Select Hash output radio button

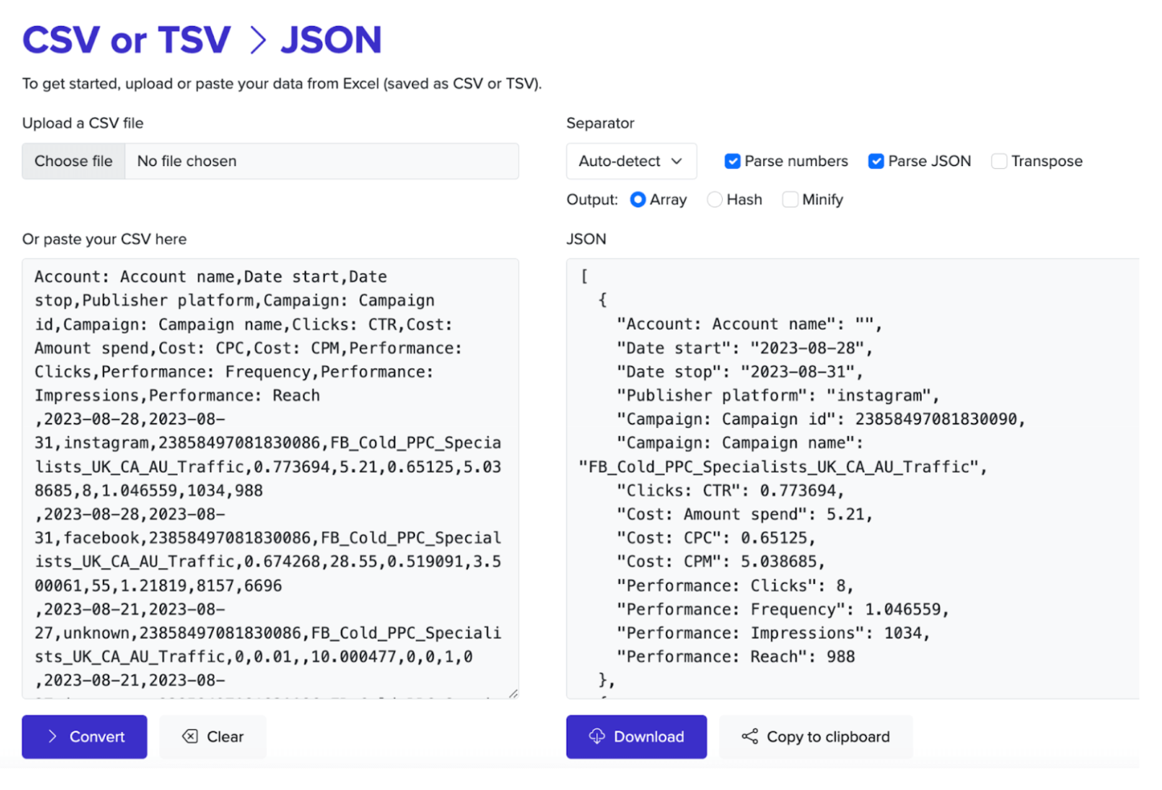click(x=715, y=200)
